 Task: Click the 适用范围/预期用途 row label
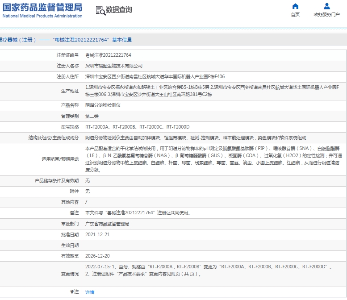pyautogui.click(x=60, y=159)
